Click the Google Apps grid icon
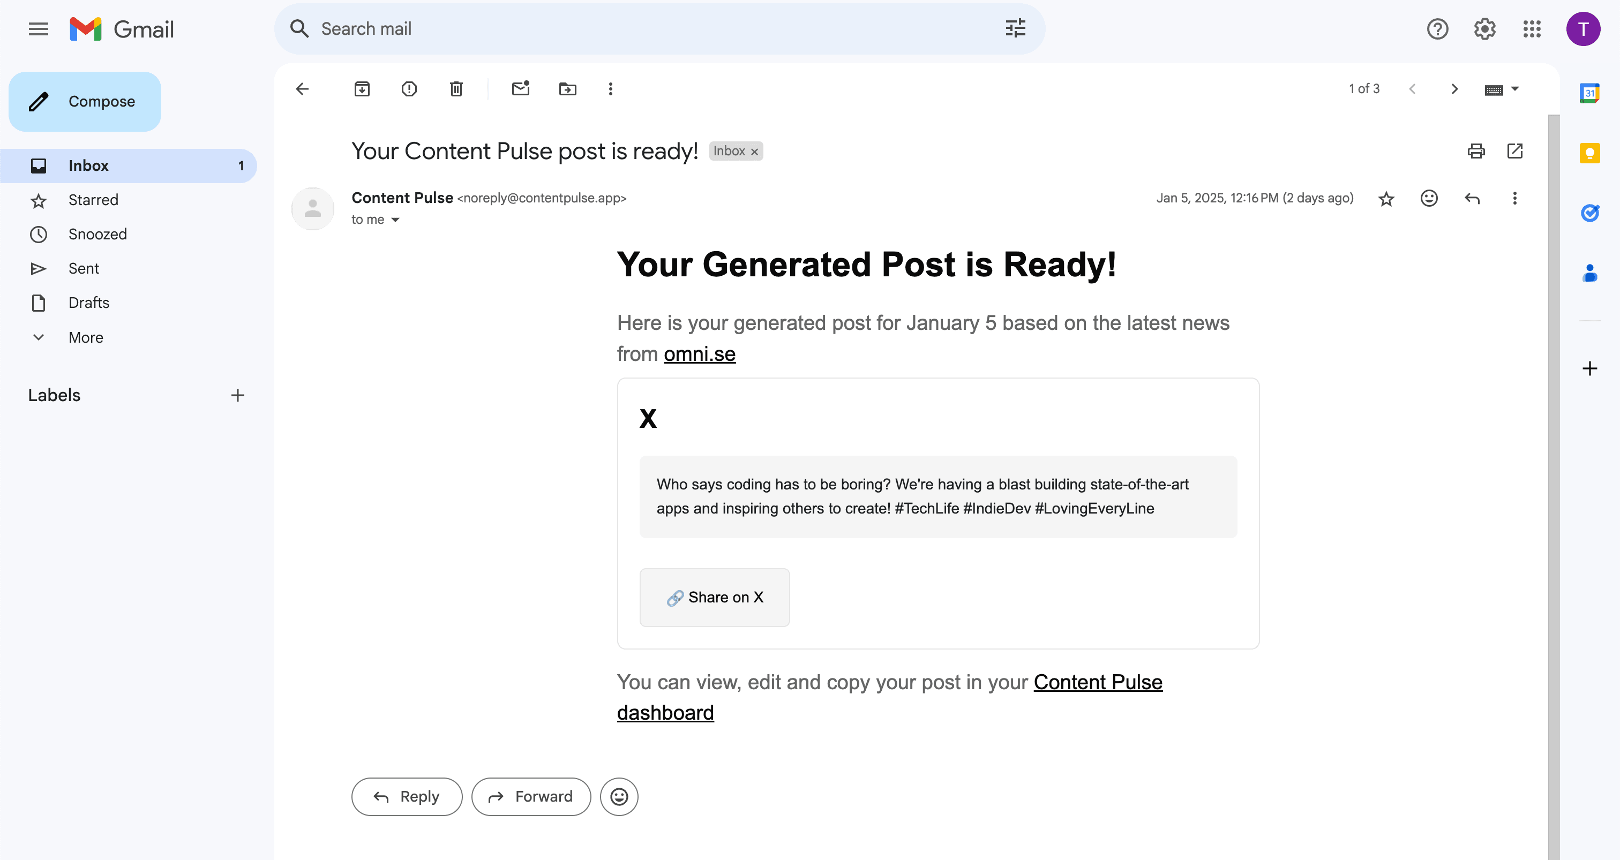The image size is (1620, 860). click(1533, 29)
